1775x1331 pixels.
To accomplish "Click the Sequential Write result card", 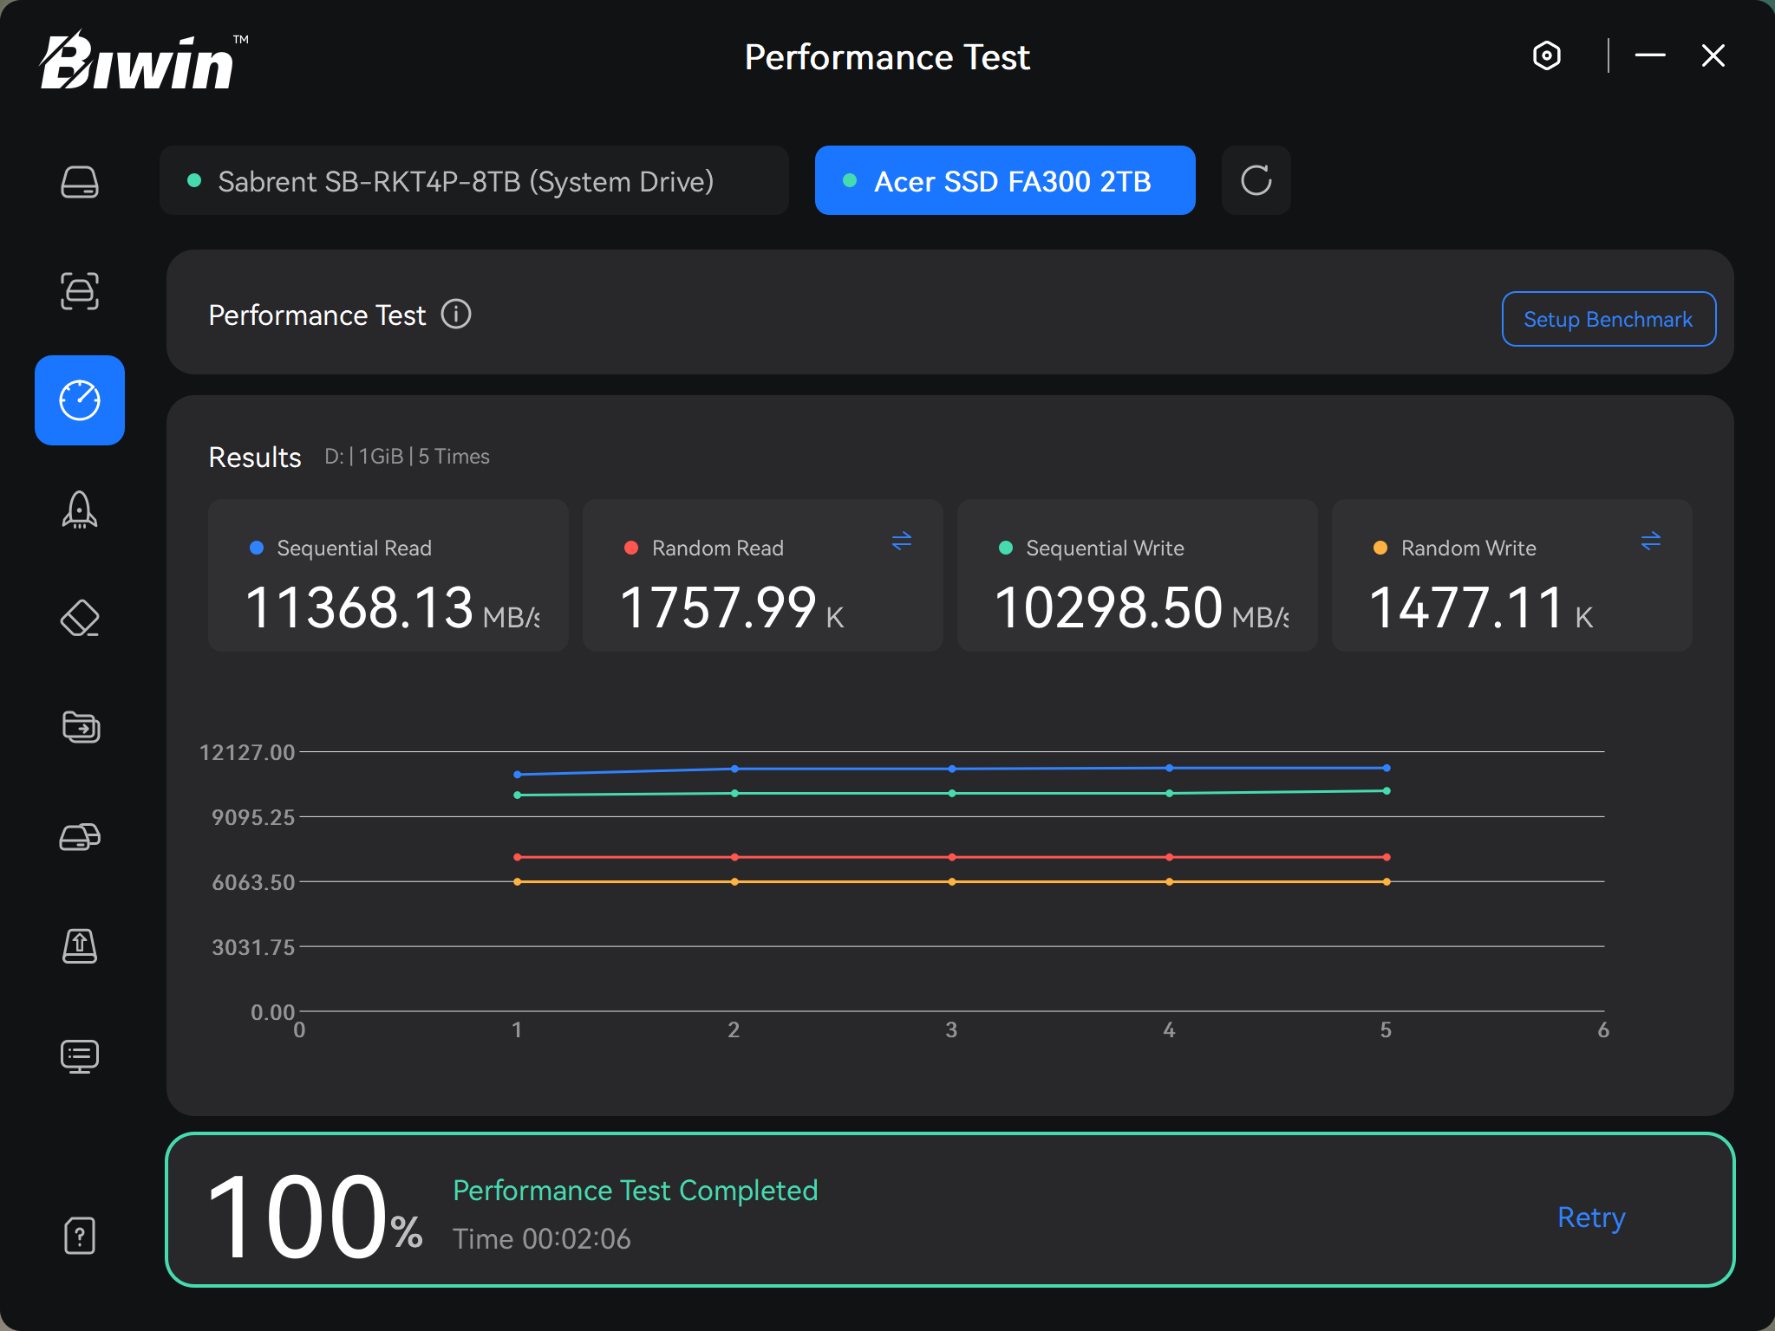I will pyautogui.click(x=1137, y=575).
